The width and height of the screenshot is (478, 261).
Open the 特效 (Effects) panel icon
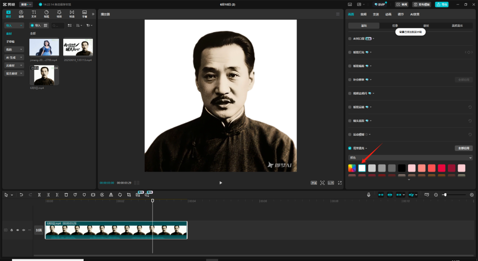(x=59, y=13)
